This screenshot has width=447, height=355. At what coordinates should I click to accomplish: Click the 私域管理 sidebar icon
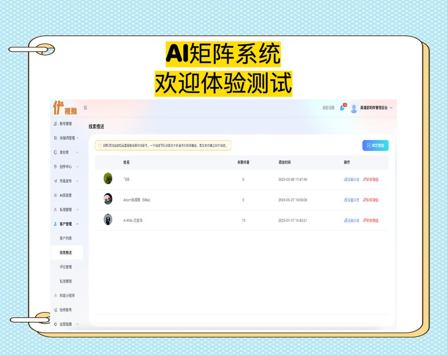point(55,209)
